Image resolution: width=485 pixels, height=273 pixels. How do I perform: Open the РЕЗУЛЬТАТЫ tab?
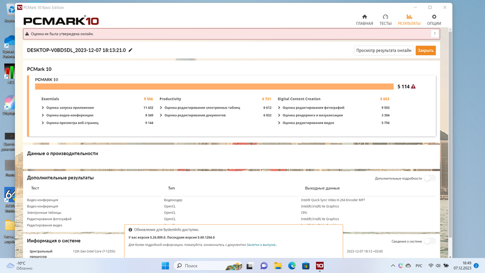click(x=409, y=20)
